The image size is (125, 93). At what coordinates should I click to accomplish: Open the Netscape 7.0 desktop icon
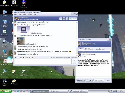click(5, 72)
